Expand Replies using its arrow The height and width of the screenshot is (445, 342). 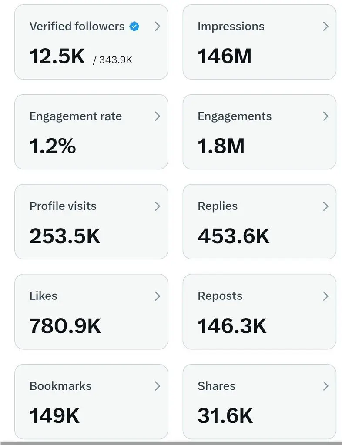pyautogui.click(x=326, y=206)
